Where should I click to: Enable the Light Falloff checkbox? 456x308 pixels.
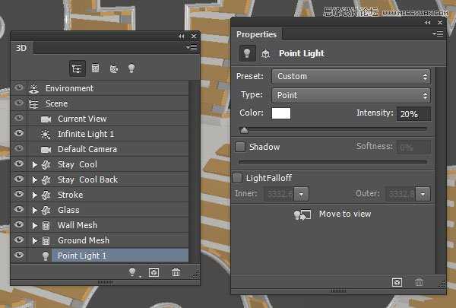[x=237, y=178]
